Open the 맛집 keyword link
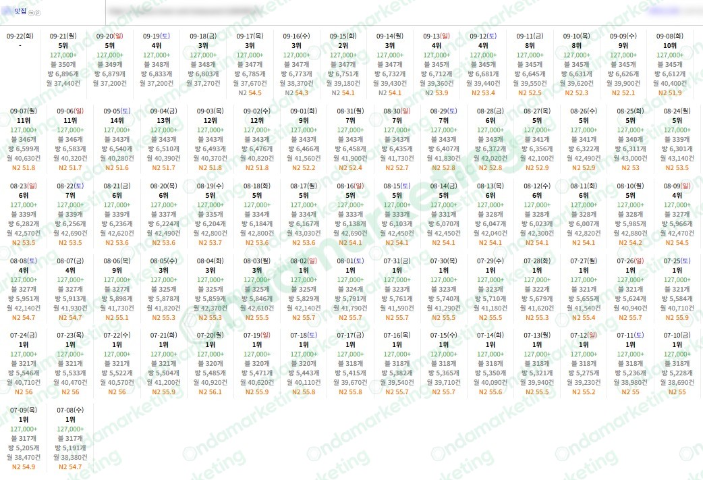The width and height of the screenshot is (703, 480). pyautogui.click(x=20, y=11)
